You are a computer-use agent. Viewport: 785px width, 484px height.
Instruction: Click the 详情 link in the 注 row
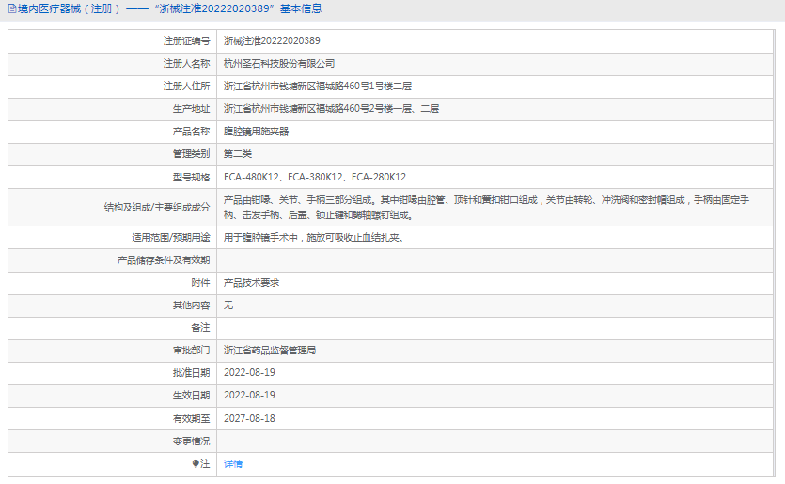pos(233,464)
